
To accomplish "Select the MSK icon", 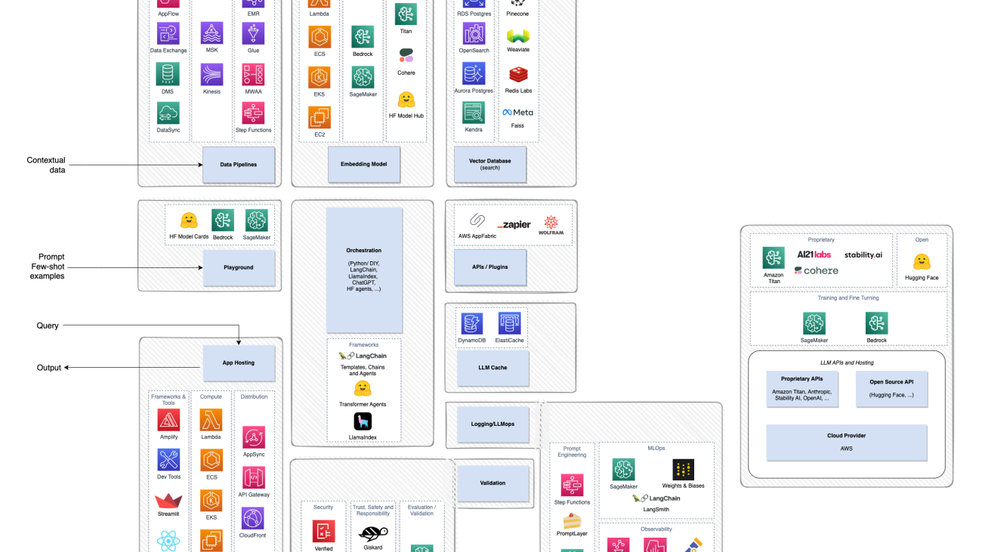I will (212, 33).
